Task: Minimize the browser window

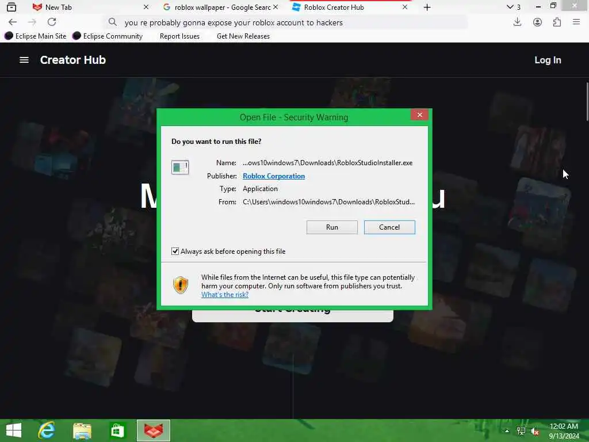Action: click(x=538, y=6)
